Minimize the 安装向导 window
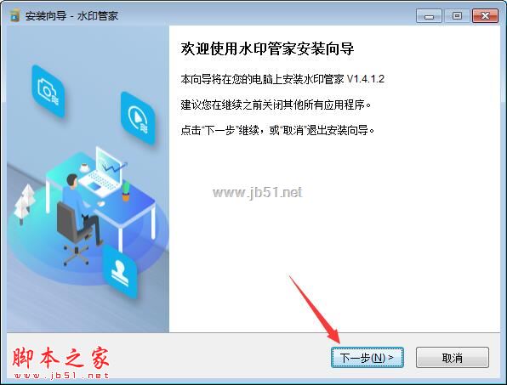 429,15
